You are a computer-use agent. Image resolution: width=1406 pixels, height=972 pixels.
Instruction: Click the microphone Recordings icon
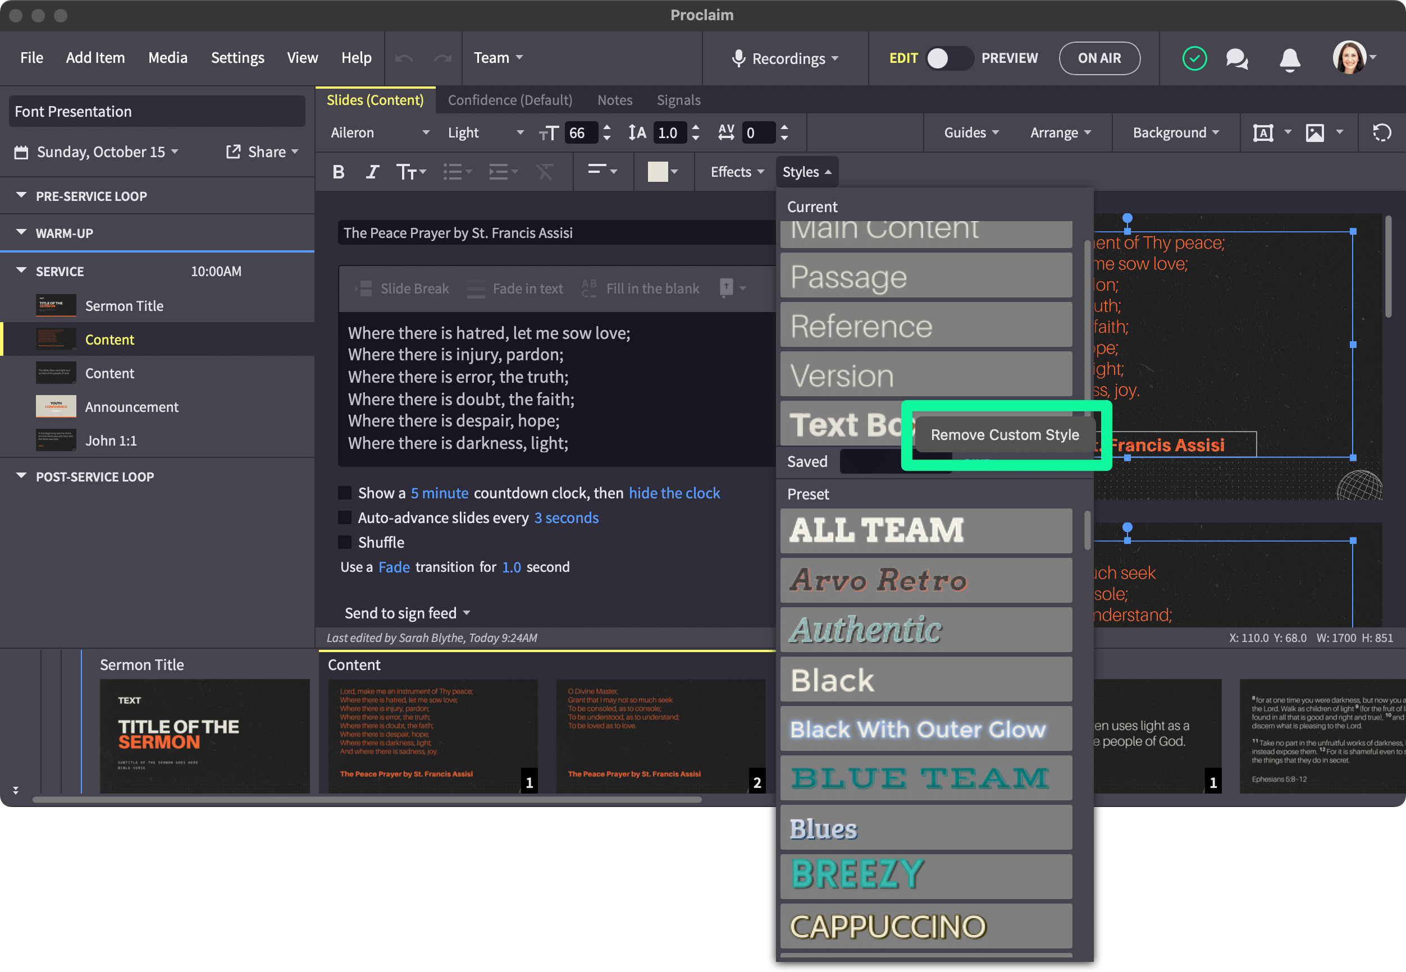(x=738, y=58)
